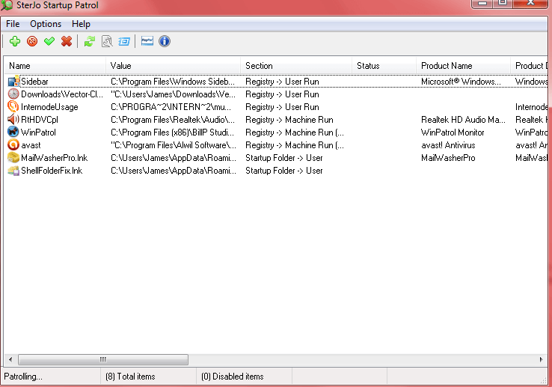
Task: Click the RtHDVCpl speaker icon
Action: [13, 120]
